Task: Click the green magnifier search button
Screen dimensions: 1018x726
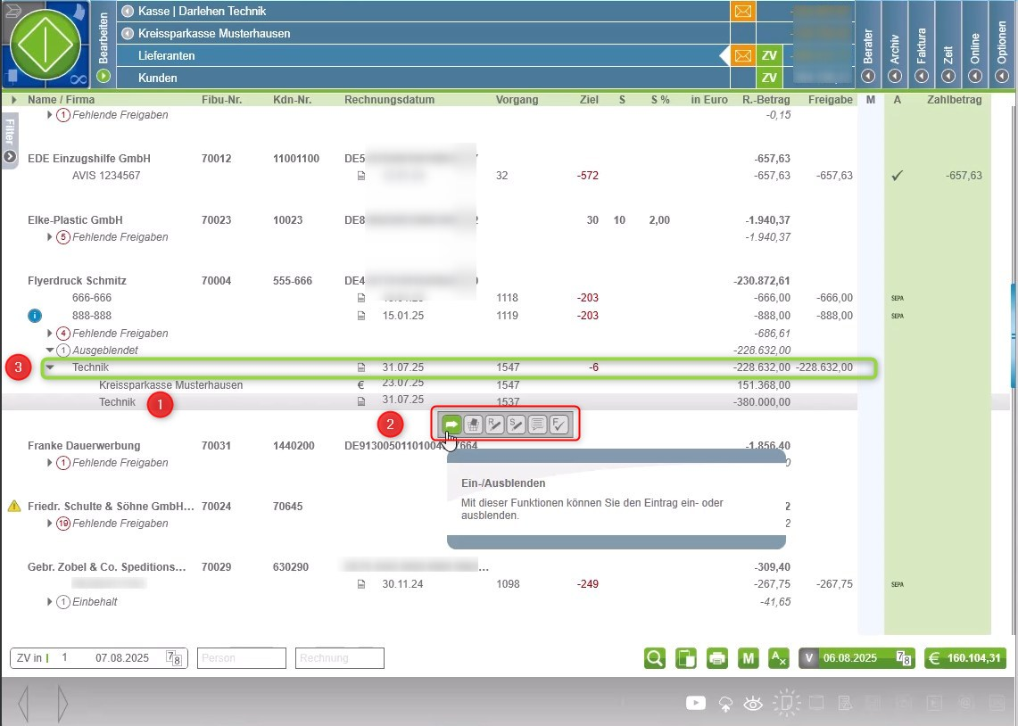Action: pos(655,658)
